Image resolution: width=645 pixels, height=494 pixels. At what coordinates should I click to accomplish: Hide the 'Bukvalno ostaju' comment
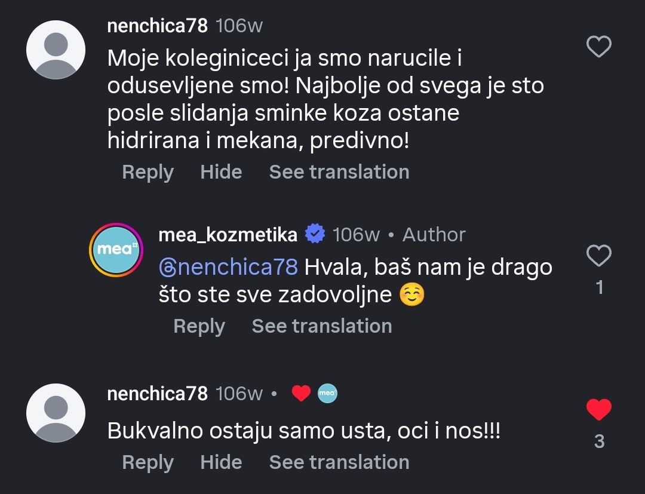[x=221, y=462]
